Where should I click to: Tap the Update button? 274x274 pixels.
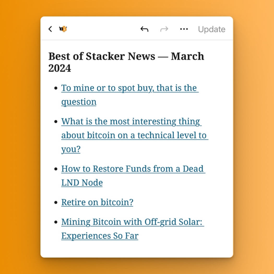coord(212,29)
